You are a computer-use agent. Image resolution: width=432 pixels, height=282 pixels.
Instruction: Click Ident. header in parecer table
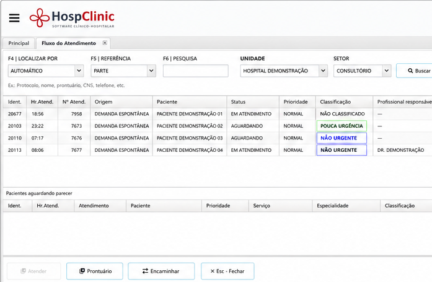point(17,206)
